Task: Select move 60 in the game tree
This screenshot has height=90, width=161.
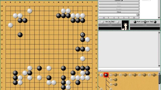Action: click(120, 75)
